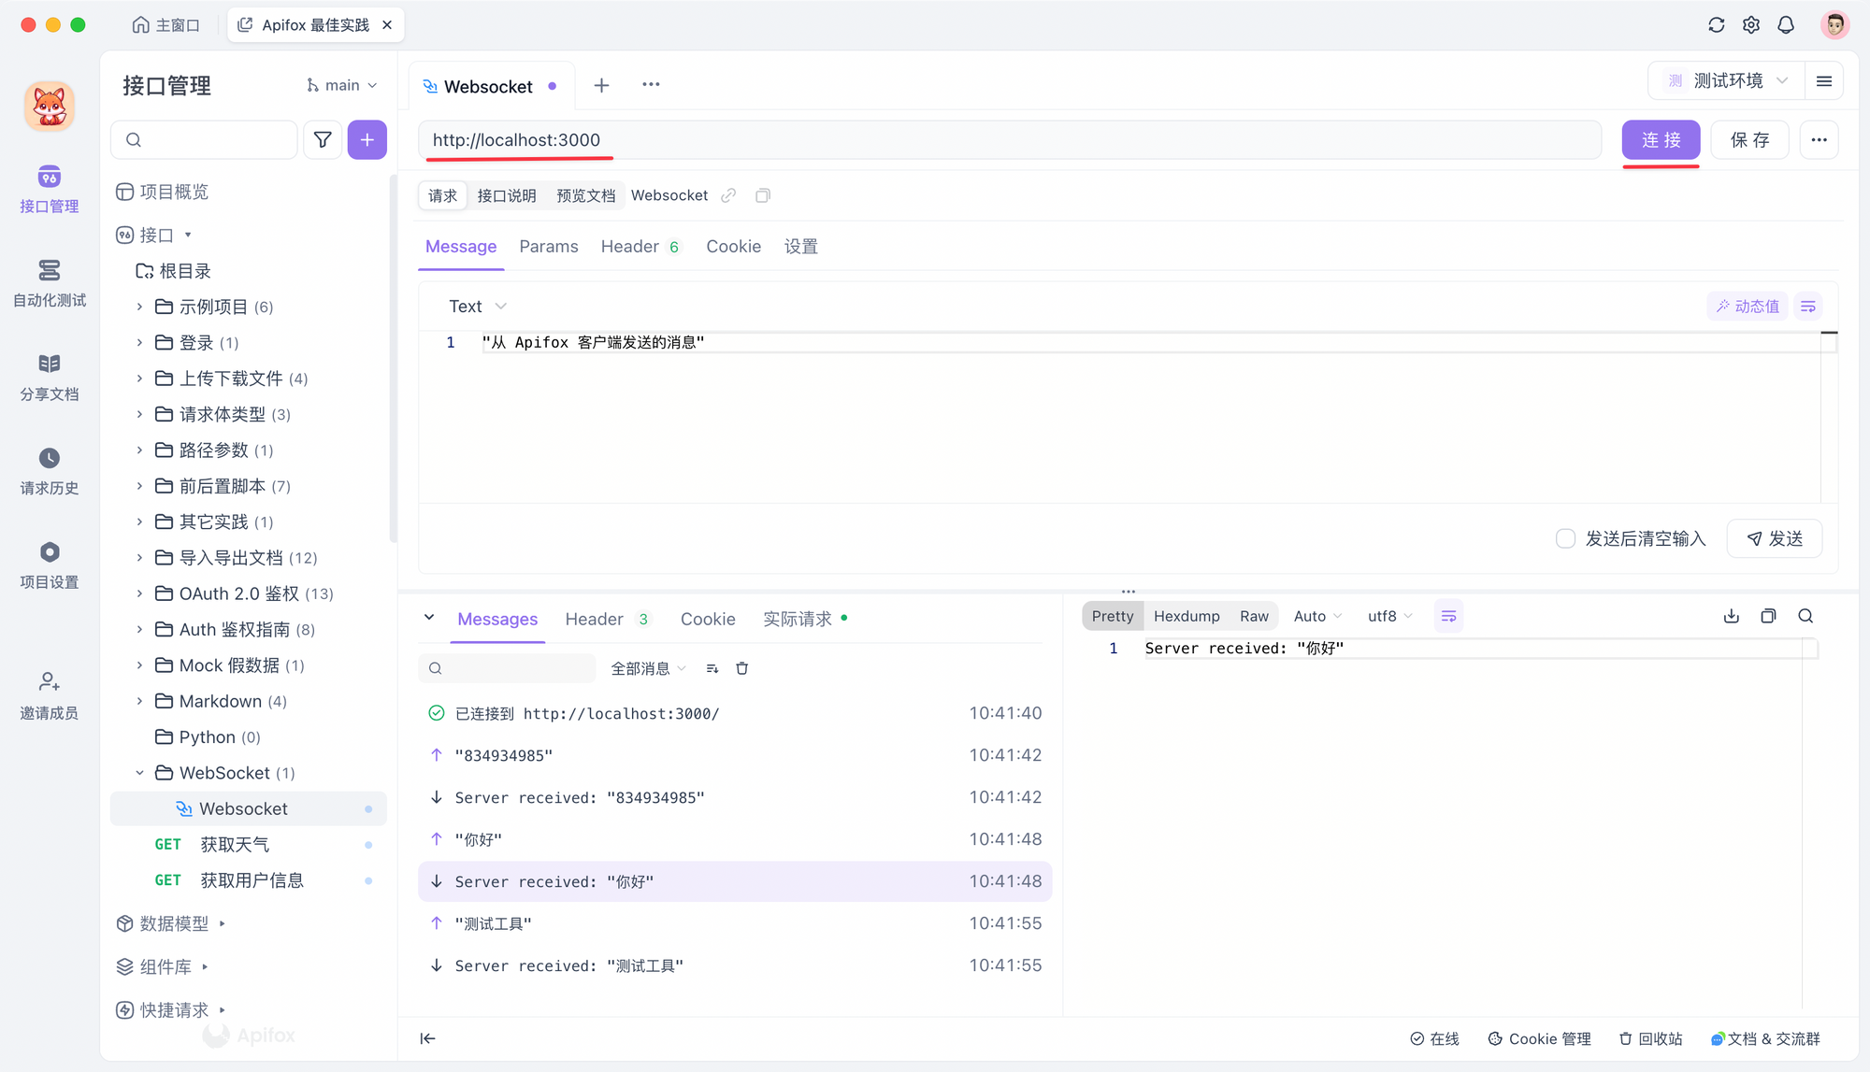The height and width of the screenshot is (1072, 1870).
Task: Select the Hexdump response format
Action: (x=1186, y=615)
